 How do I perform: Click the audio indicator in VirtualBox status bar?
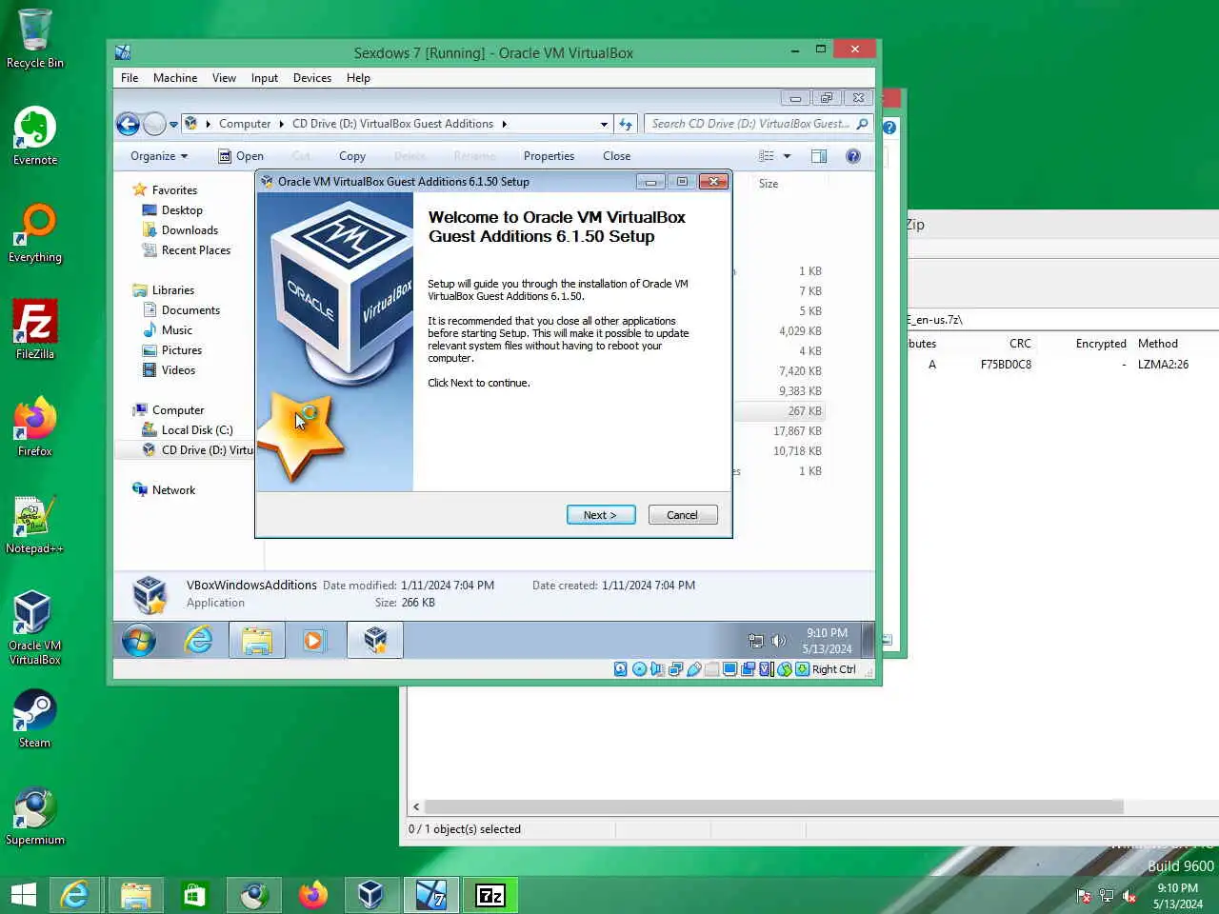click(x=657, y=669)
